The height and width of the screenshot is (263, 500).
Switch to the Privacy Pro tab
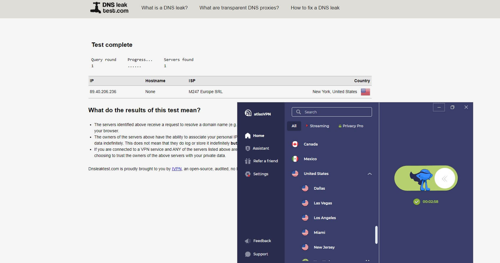click(351, 126)
